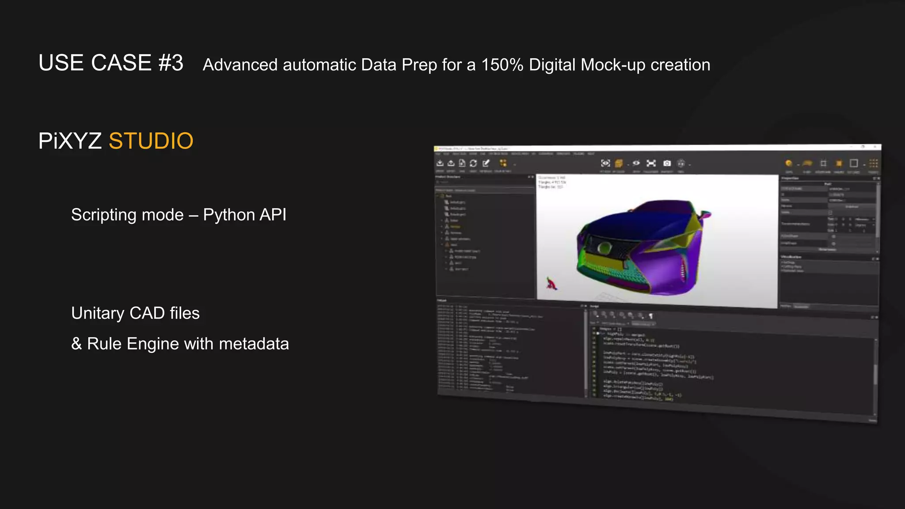The height and width of the screenshot is (509, 905).
Task: Click the round globe icon after the camera
Action: [x=681, y=163]
